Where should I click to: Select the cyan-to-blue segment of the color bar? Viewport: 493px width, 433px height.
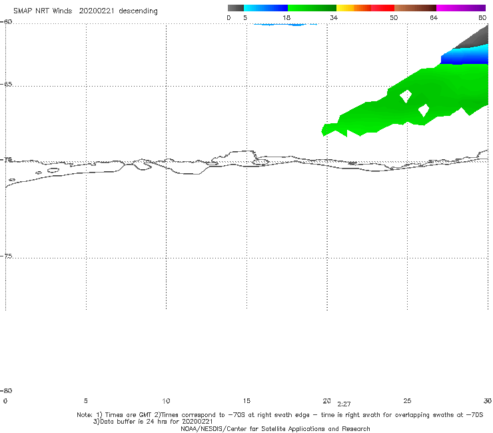[266, 8]
